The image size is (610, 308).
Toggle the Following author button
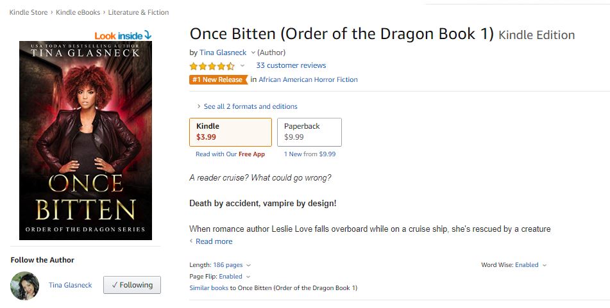click(132, 285)
